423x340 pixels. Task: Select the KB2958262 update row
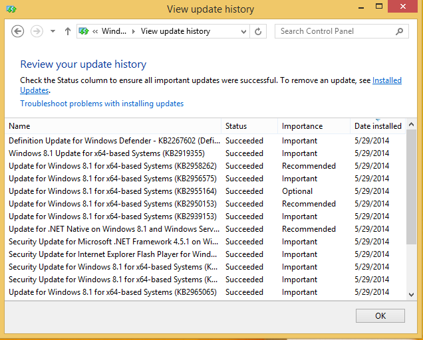pyautogui.click(x=205, y=166)
